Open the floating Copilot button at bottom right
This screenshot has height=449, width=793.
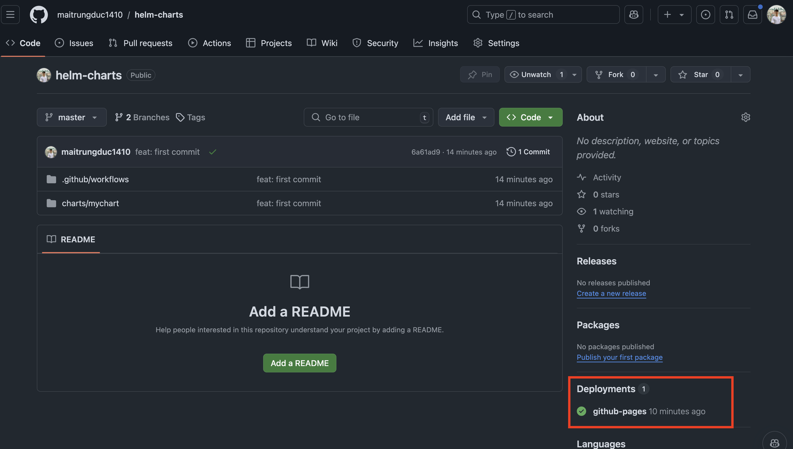tap(774, 443)
